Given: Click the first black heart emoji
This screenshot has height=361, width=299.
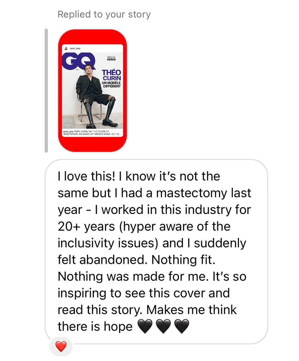Looking at the screenshot, I should (145, 326).
